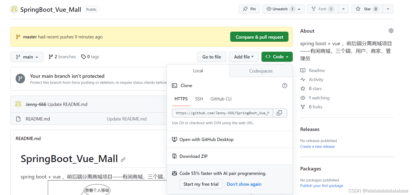Viewport: 412px width, 195px height.
Task: Click the branch icon in the protection notice
Action: coord(20,79)
